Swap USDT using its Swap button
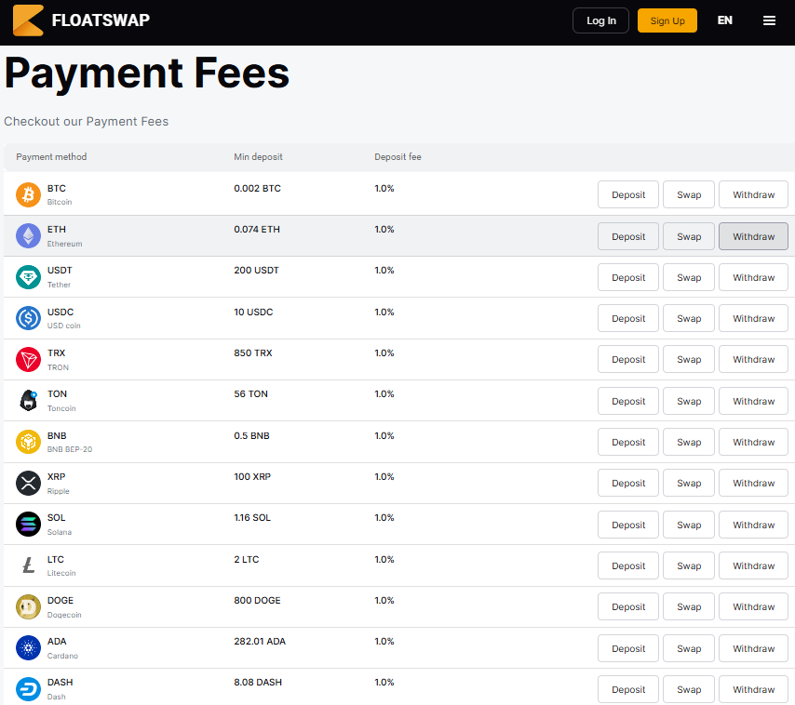This screenshot has height=705, width=795. point(689,277)
